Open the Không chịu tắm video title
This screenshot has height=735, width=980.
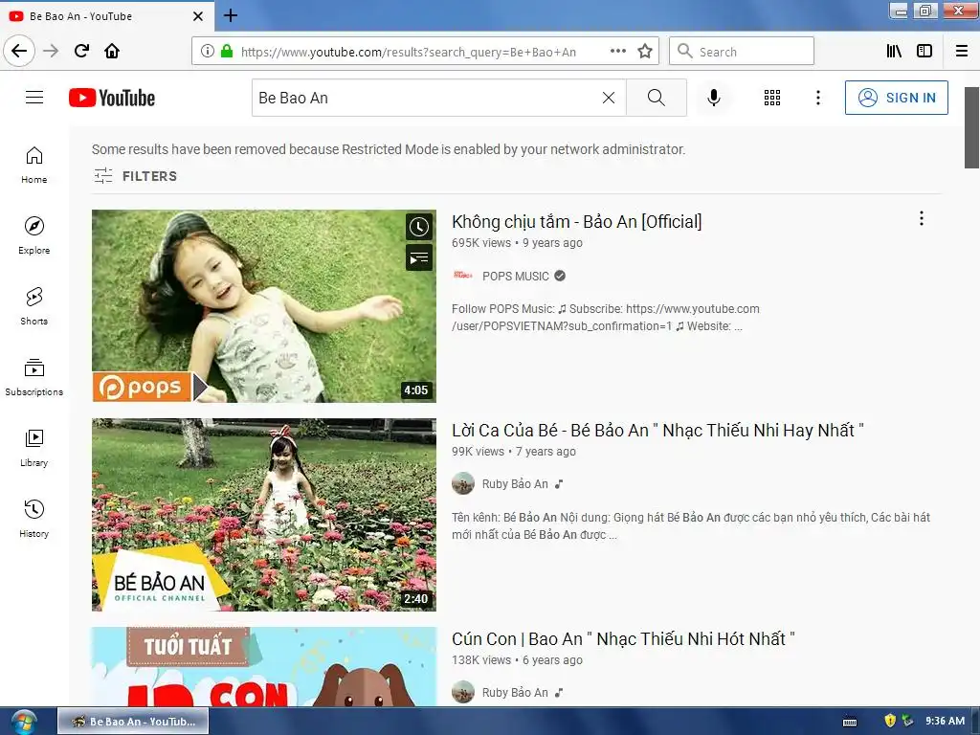pos(576,222)
